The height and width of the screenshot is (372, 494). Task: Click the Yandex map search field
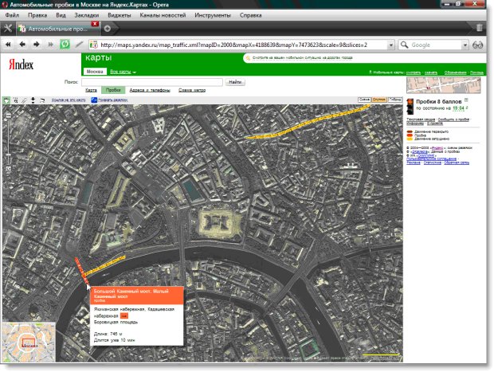pos(152,82)
